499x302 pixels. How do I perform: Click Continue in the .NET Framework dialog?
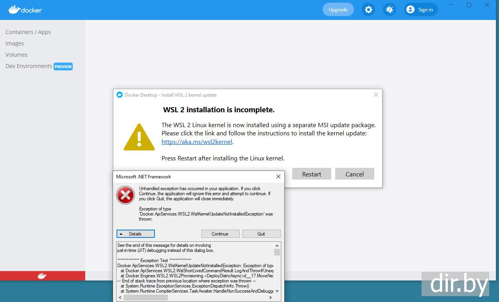220,234
